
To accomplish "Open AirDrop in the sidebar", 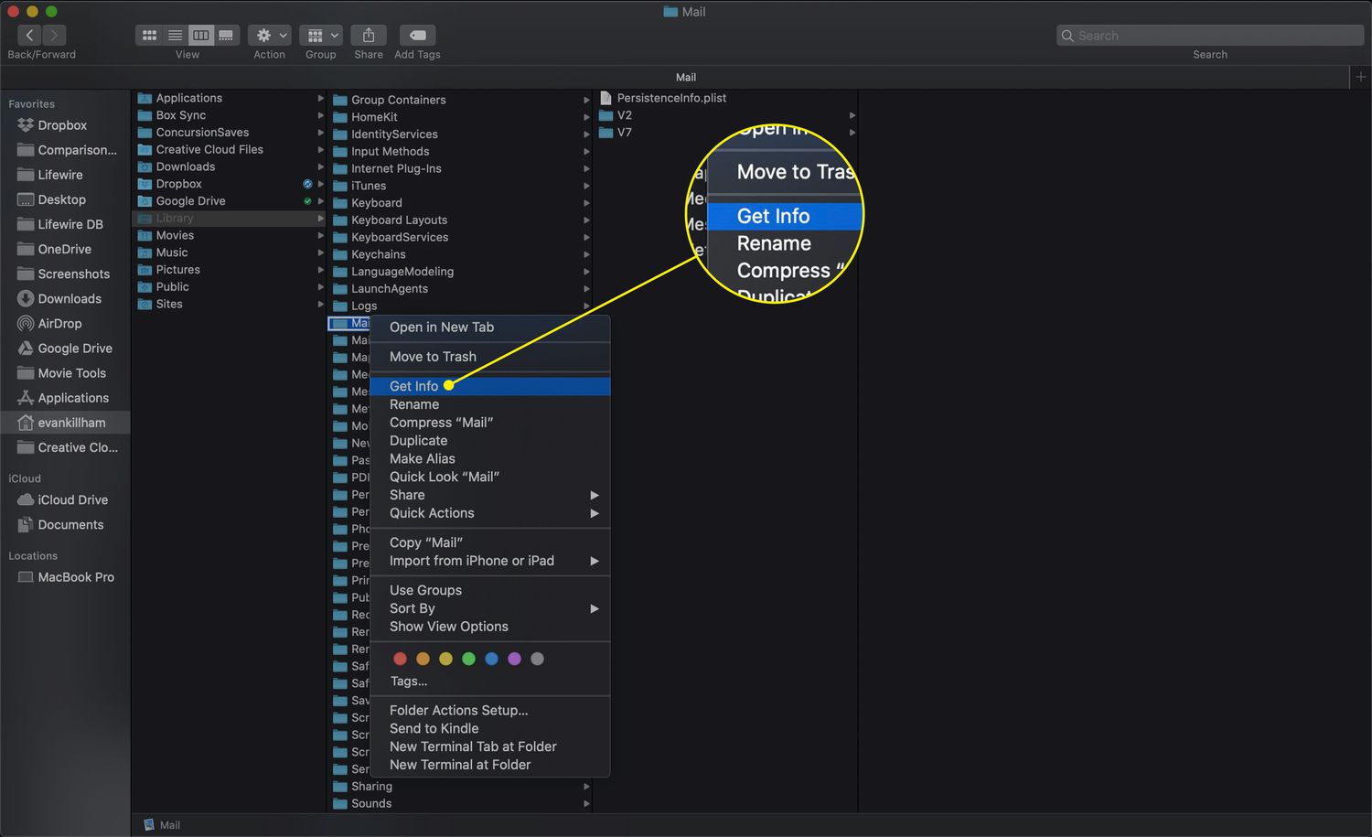I will 59,323.
